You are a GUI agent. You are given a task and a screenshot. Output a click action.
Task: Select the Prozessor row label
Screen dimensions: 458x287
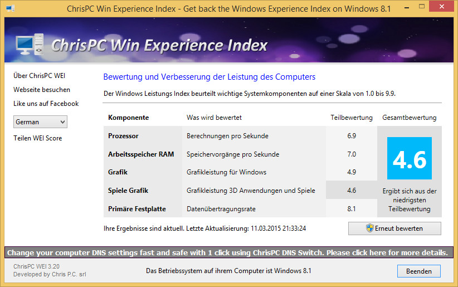click(123, 136)
